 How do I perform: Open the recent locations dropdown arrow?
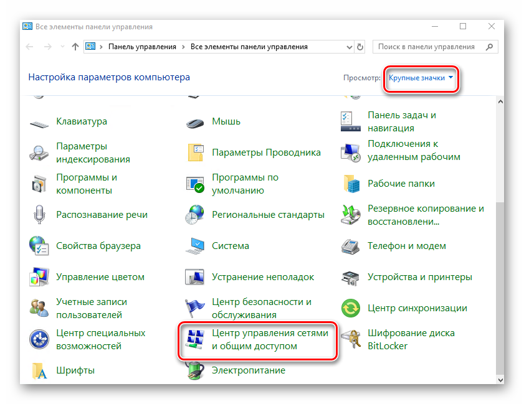pos(62,47)
